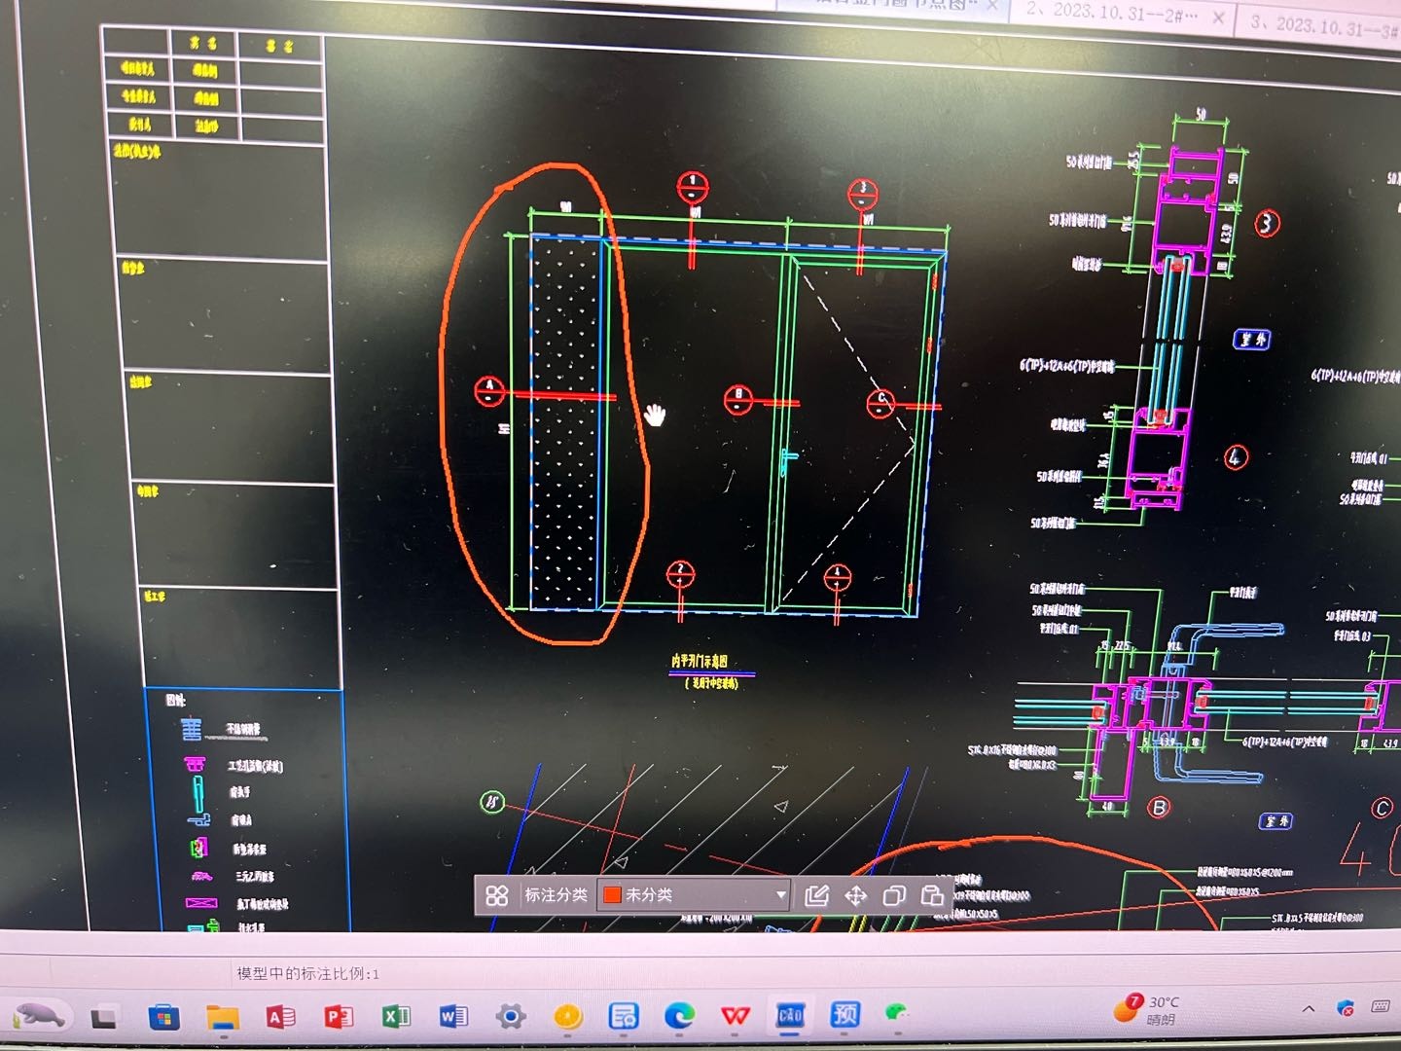Click the 标注分类 label in annotation toolbar

click(556, 894)
